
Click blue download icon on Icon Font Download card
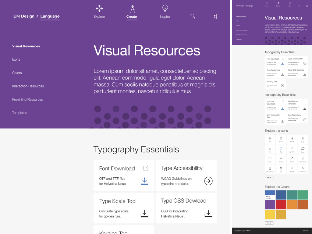tap(282, 108)
